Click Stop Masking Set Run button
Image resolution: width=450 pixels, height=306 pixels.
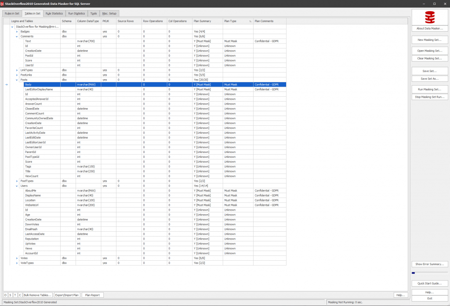tap(430, 97)
